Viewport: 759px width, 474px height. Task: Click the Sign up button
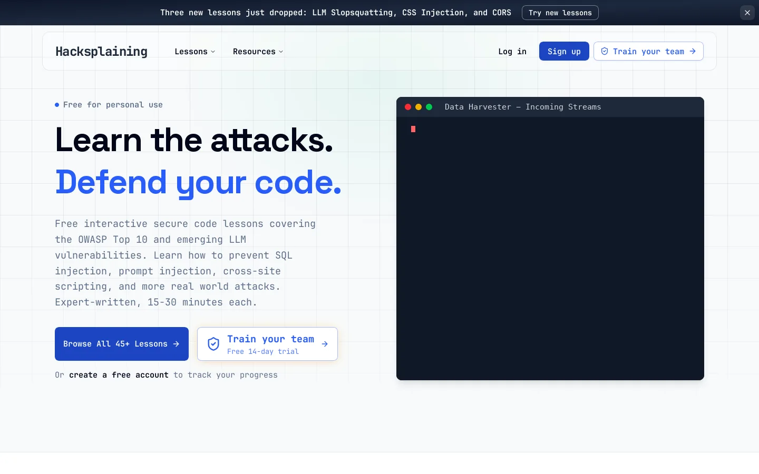564,51
